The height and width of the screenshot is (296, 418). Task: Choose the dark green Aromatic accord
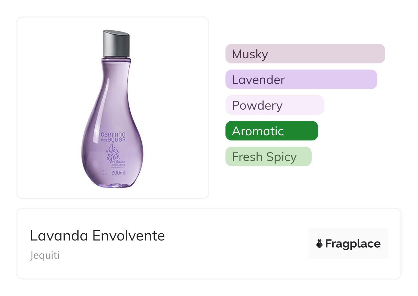[271, 131]
